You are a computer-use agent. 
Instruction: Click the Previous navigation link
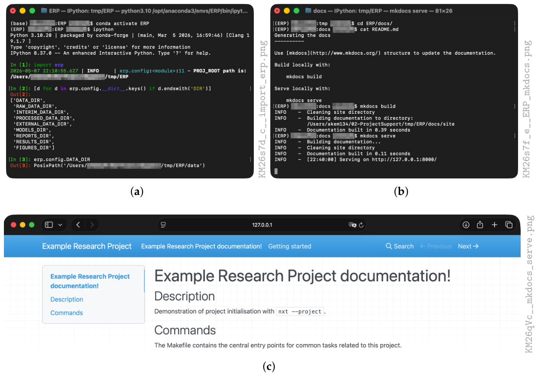pyautogui.click(x=436, y=246)
